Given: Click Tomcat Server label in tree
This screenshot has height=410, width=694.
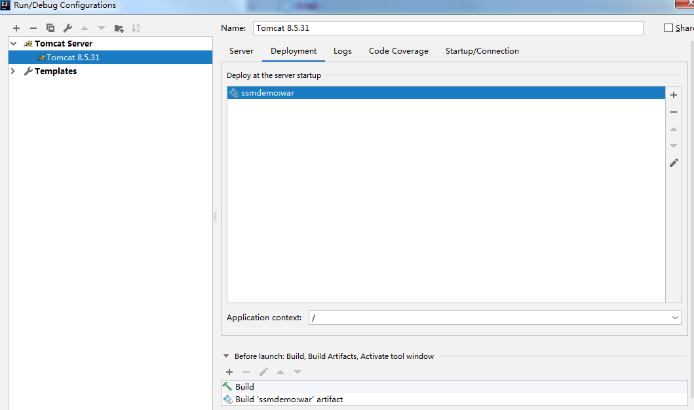Looking at the screenshot, I should click(64, 44).
